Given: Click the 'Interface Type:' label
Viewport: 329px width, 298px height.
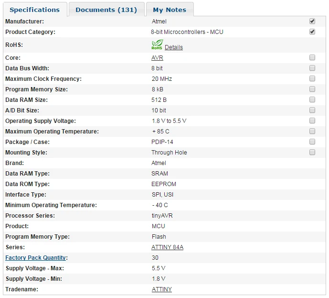Looking at the screenshot, I should coord(26,195).
